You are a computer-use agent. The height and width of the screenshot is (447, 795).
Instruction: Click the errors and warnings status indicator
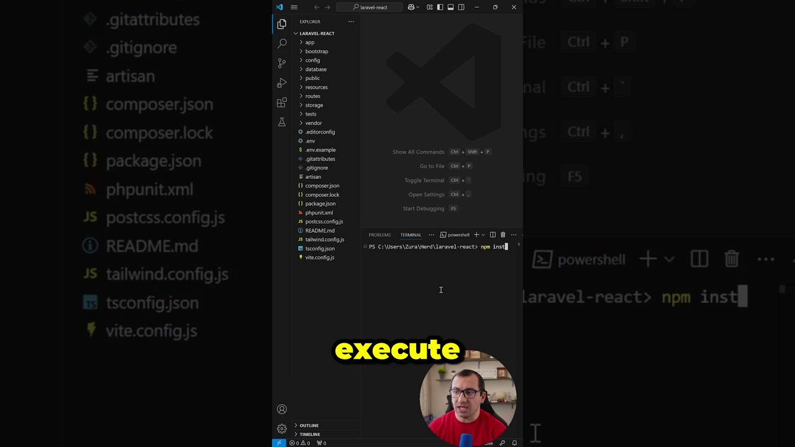pyautogui.click(x=300, y=443)
